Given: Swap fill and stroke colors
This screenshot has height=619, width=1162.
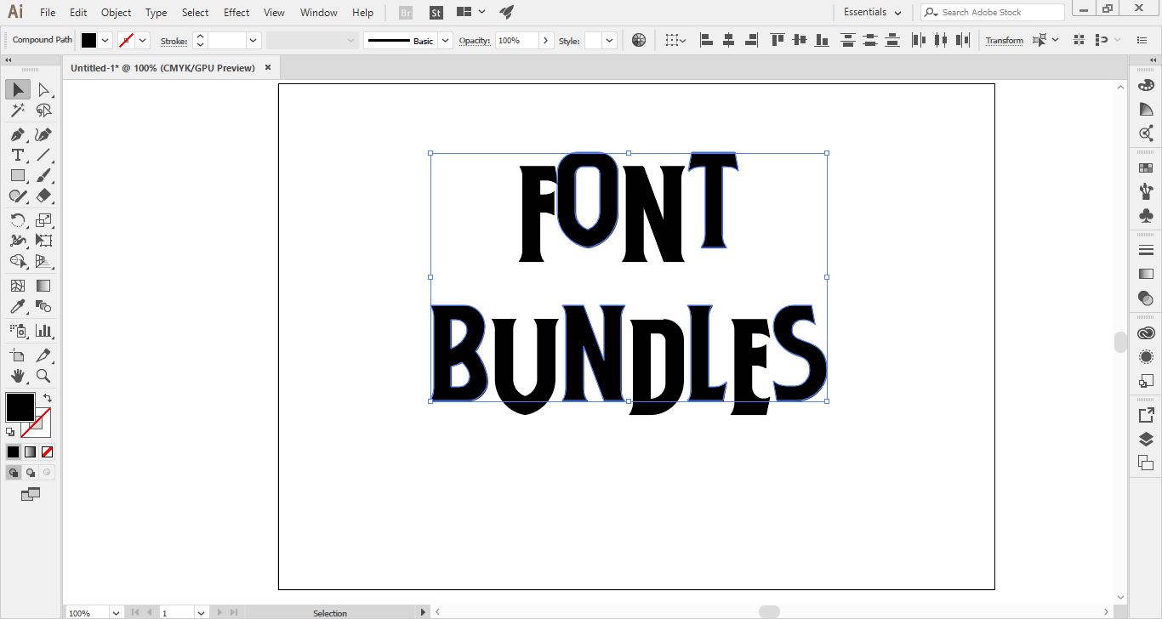Looking at the screenshot, I should (47, 398).
